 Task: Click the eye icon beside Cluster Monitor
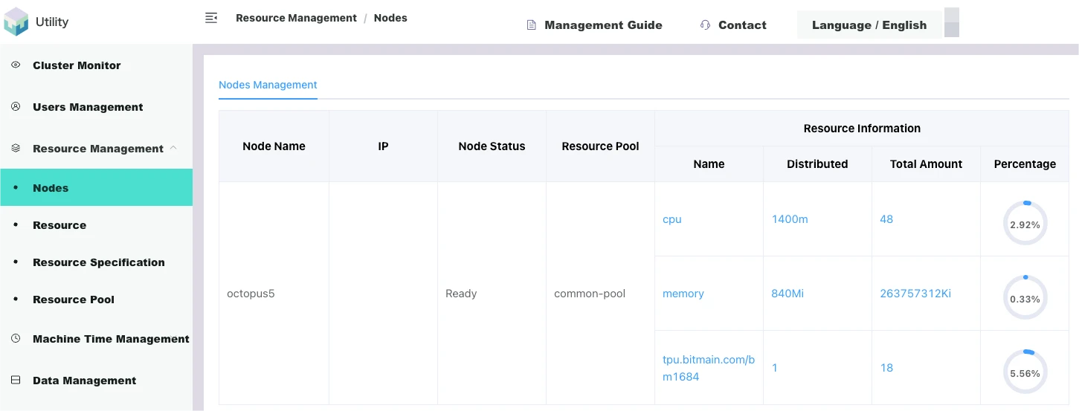click(x=16, y=65)
